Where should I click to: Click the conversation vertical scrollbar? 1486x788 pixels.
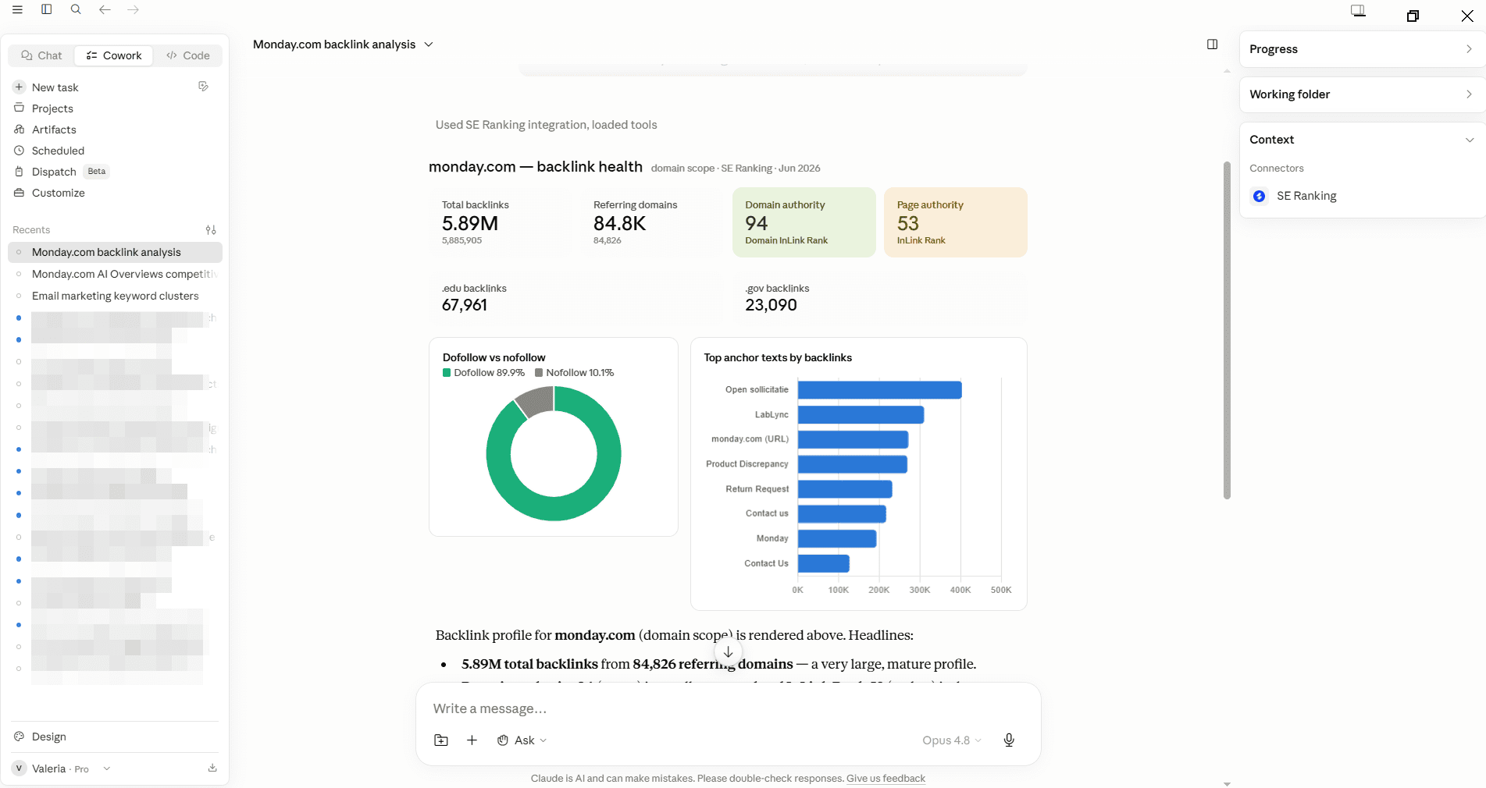[1227, 330]
